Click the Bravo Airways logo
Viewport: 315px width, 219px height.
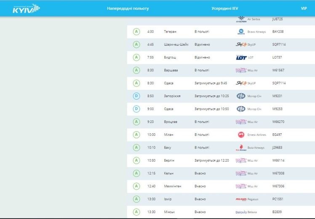pos(241,32)
